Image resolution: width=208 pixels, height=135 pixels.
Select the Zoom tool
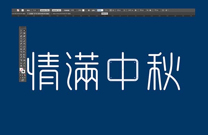24,65
